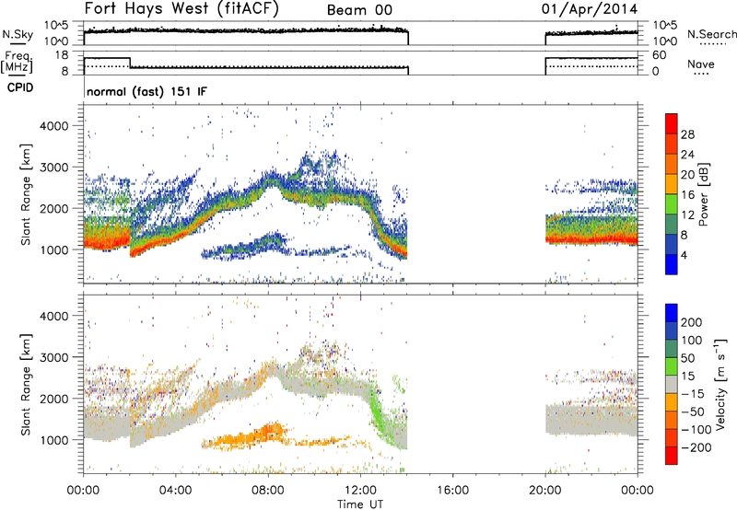Click the "3000" tick in the power panel
The width and height of the screenshot is (737, 510).
(x=53, y=168)
